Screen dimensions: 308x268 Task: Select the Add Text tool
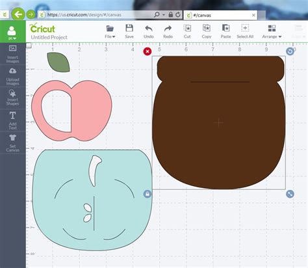tap(12, 120)
